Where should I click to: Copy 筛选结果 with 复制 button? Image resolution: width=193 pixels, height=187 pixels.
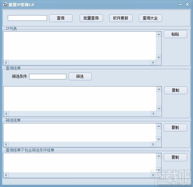[x=175, y=127]
